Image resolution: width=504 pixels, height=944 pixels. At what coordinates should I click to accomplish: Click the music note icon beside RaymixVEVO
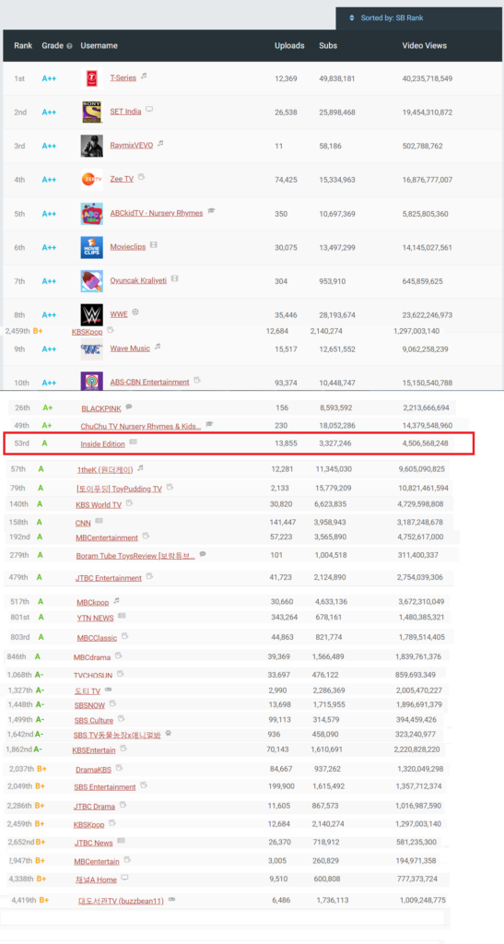(x=160, y=143)
